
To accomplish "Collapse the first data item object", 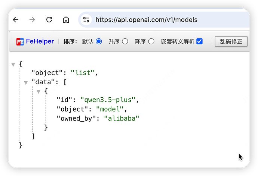I will coord(39,91).
